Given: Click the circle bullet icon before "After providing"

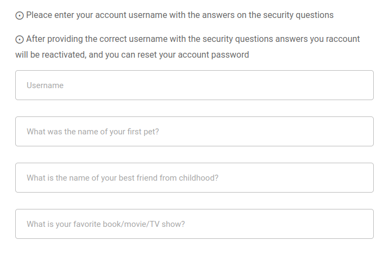Looking at the screenshot, I should click(20, 40).
